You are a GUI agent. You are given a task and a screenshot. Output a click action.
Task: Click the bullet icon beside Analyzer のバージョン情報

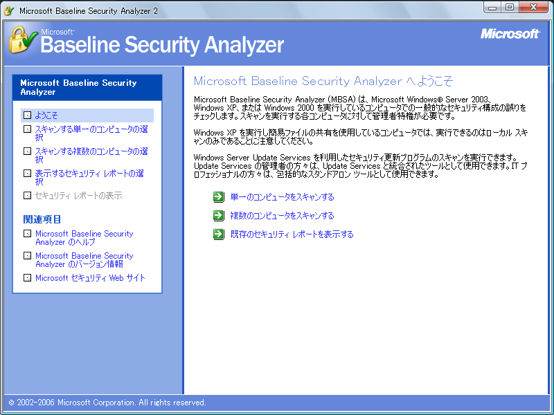point(27,255)
